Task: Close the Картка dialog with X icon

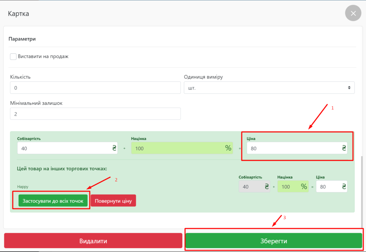Action: pos(353,14)
